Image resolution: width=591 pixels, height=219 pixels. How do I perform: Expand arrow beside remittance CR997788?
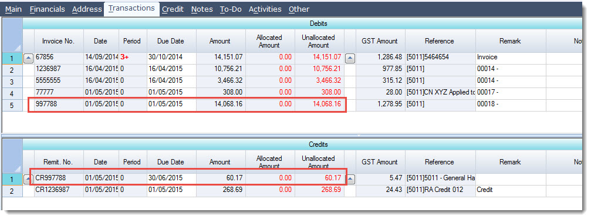[29, 179]
